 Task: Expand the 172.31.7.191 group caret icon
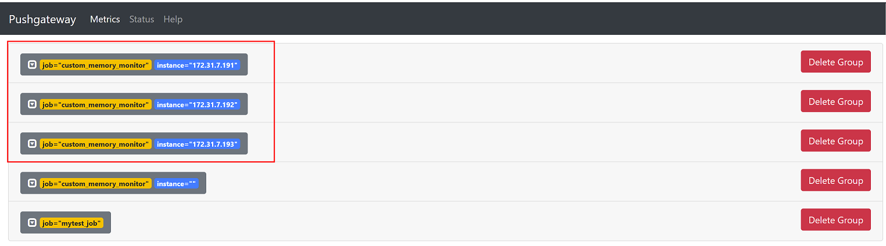click(x=33, y=65)
